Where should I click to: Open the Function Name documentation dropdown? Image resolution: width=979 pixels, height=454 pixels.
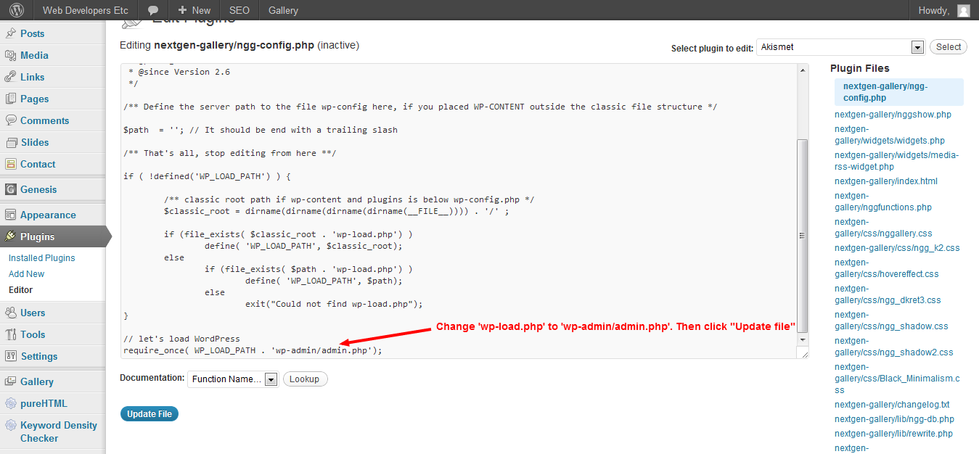pyautogui.click(x=233, y=379)
